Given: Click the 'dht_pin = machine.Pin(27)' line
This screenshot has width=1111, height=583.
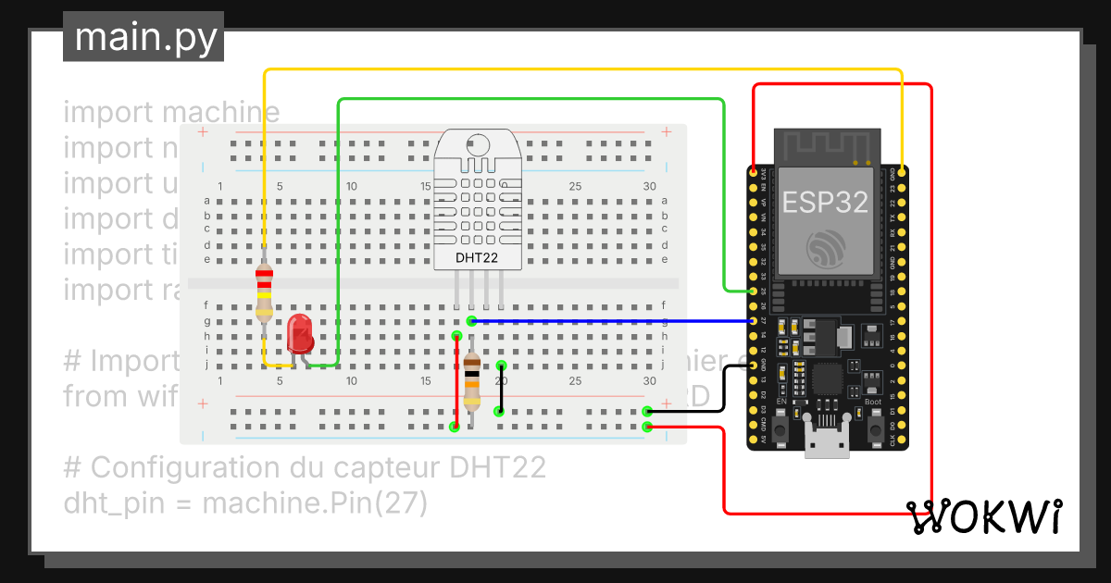Looking at the screenshot, I should click(x=245, y=503).
